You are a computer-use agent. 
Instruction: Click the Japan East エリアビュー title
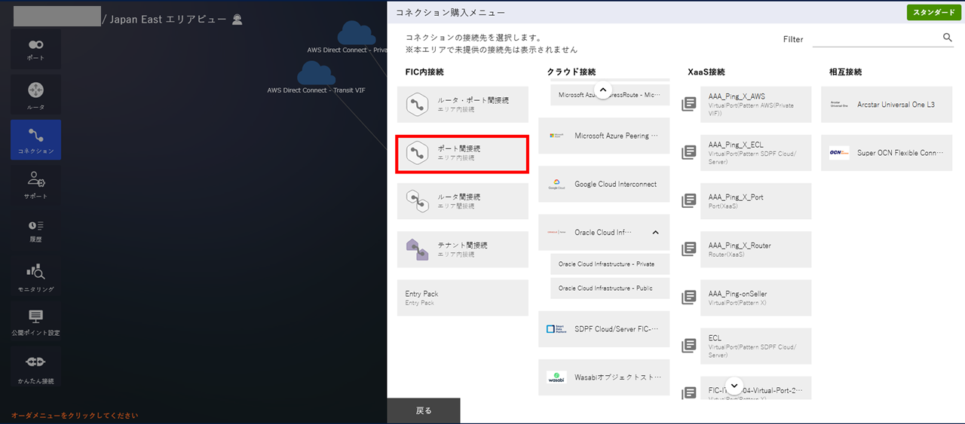coord(168,20)
